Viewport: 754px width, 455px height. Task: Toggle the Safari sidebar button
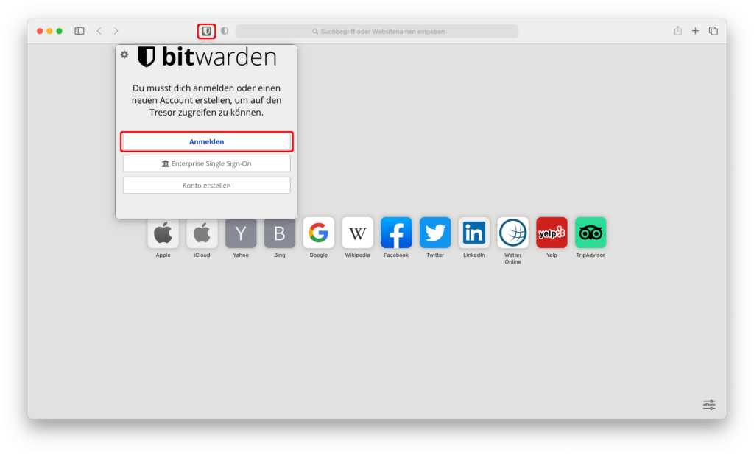click(80, 31)
